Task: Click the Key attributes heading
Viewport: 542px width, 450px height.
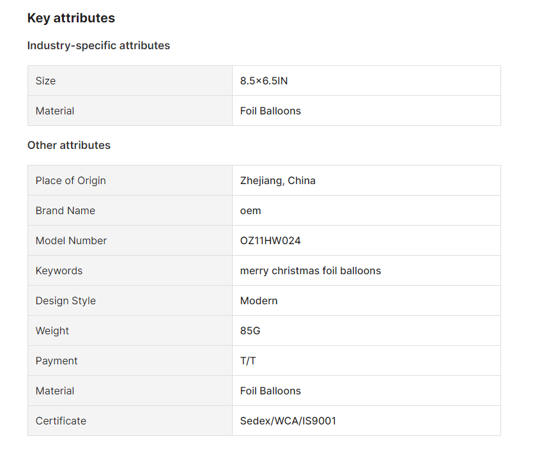Action: click(71, 18)
